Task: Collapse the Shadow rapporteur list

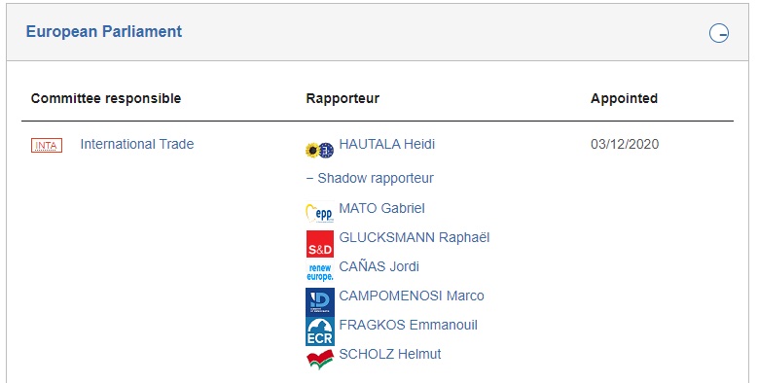Action: 370,178
